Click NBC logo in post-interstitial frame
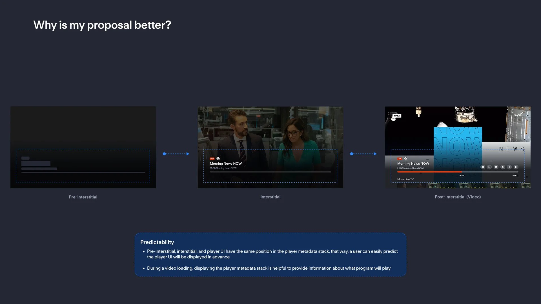The image size is (541, 304). [x=405, y=159]
